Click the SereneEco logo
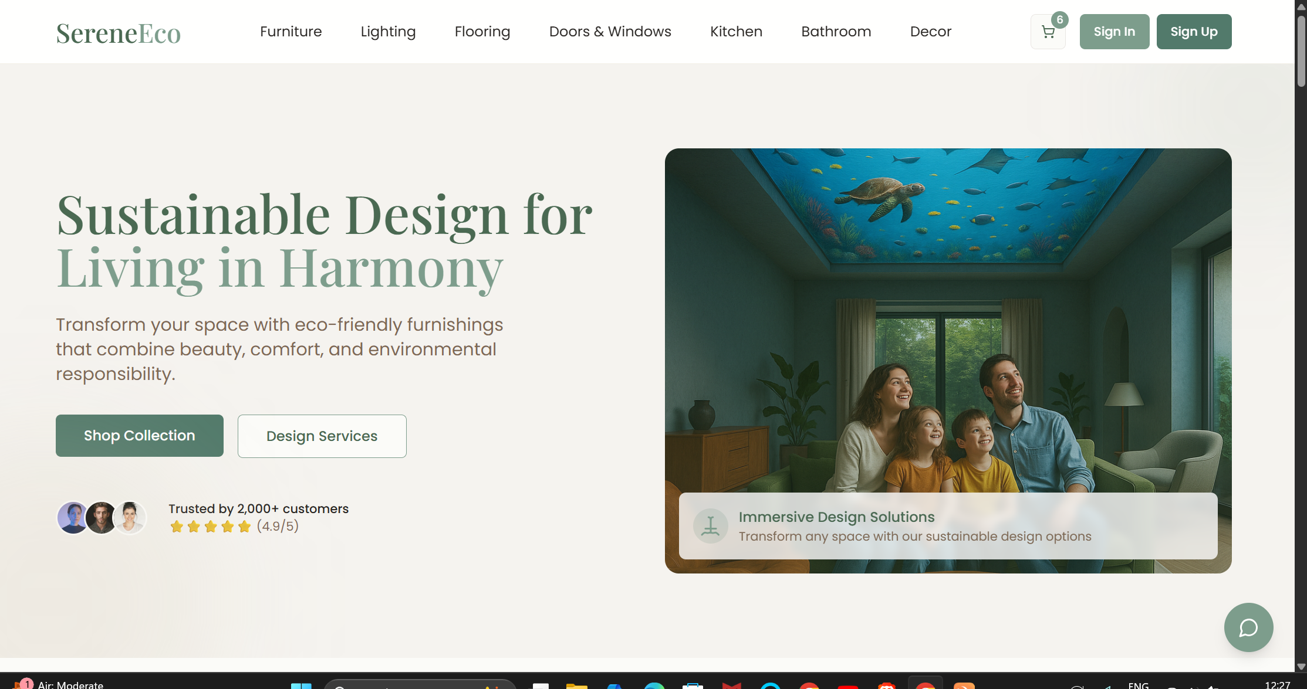Viewport: 1307px width, 689px height. 119,33
